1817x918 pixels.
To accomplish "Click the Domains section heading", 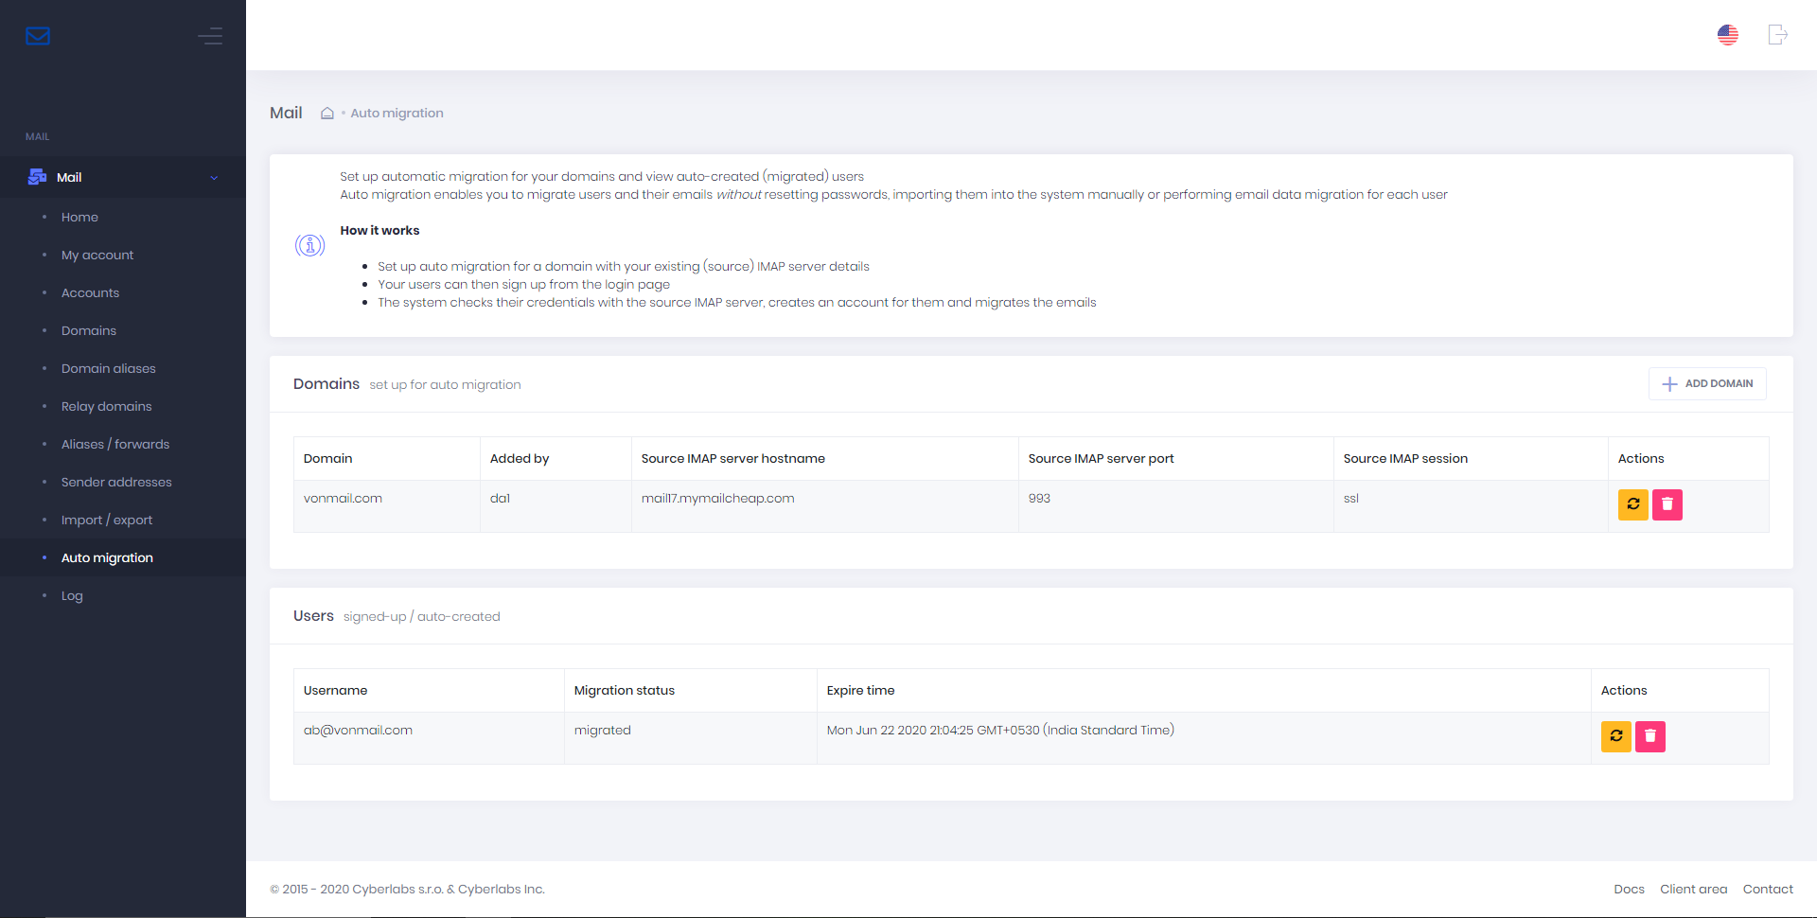I will [326, 383].
